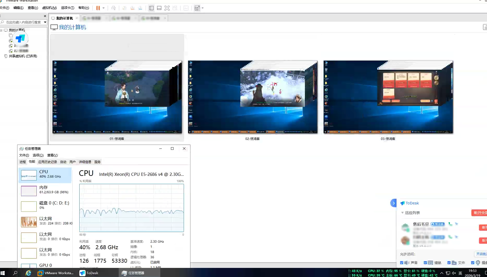The height and width of the screenshot is (277, 487).
Task: Open the dropdown arrow next to pause button
Action: [x=104, y=8]
